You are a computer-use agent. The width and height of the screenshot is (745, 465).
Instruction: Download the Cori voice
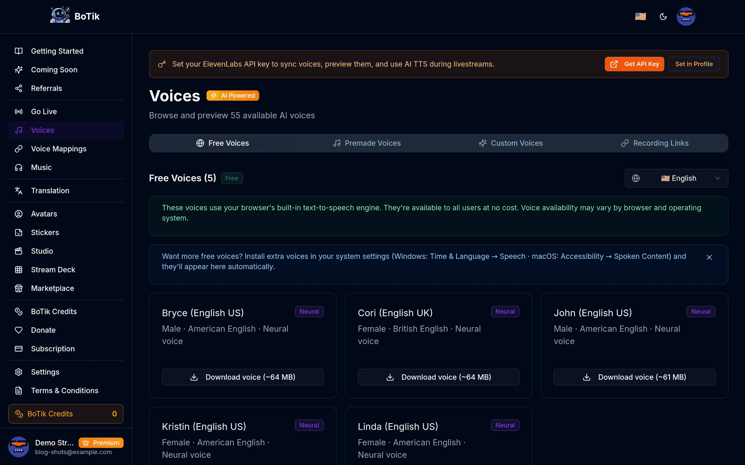point(439,377)
